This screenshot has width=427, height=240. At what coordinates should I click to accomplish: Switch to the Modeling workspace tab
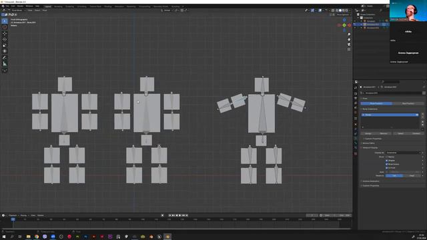(x=58, y=6)
